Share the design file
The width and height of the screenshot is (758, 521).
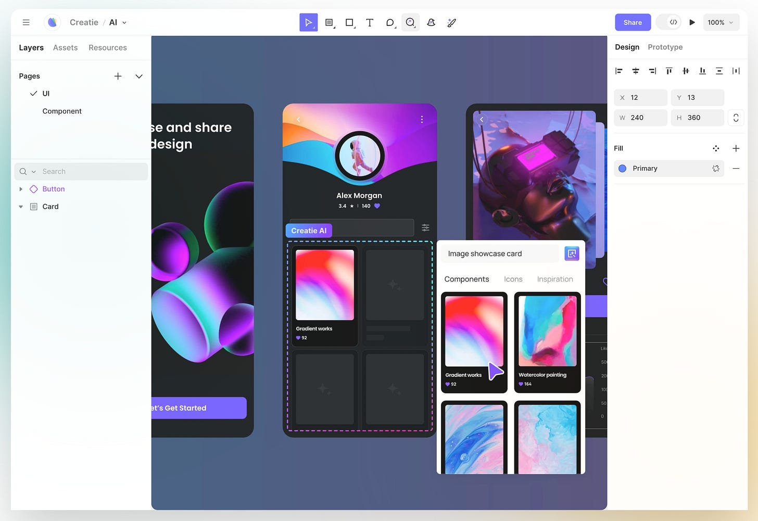[x=633, y=22]
